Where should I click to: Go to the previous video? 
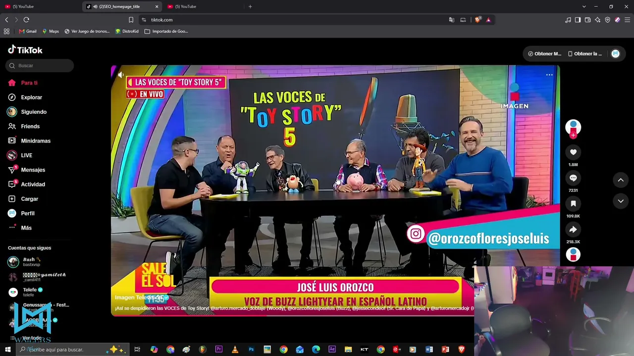[621, 180]
